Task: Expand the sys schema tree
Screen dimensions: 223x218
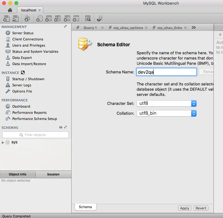Action: click(x=3, y=142)
